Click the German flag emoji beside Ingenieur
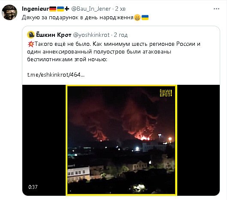Screen dimensions: 227x200 pyautogui.click(x=53, y=9)
